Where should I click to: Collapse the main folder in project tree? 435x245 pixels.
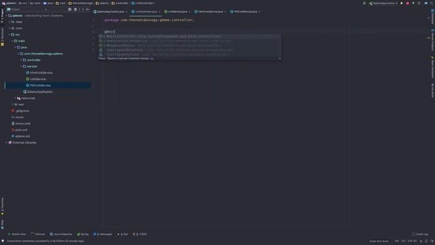[x=12, y=41]
